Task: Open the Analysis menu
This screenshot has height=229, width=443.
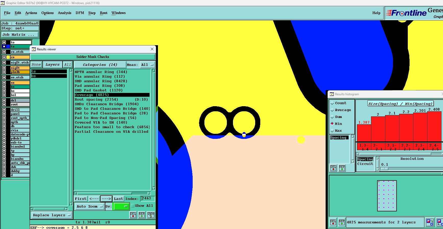Action: point(65,13)
